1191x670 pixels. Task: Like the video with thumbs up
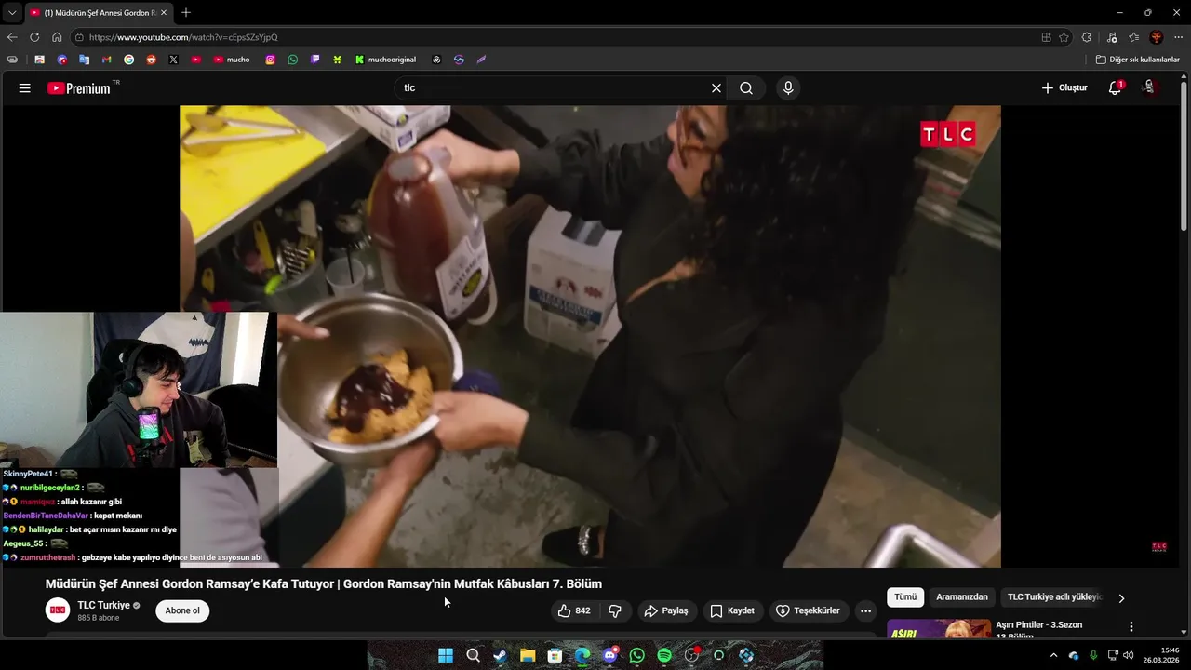(574, 610)
